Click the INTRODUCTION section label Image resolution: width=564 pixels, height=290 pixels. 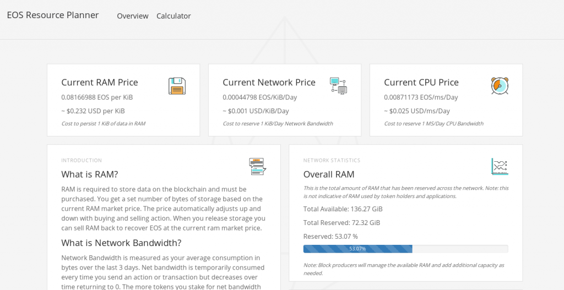[x=82, y=161]
